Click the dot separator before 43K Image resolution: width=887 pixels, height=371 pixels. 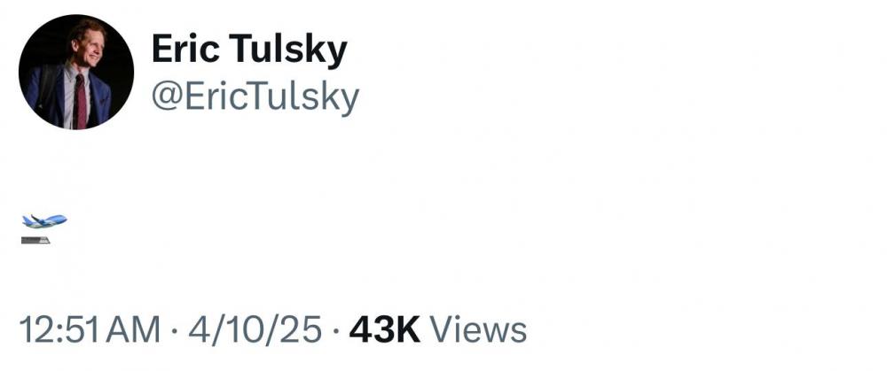[x=335, y=331]
